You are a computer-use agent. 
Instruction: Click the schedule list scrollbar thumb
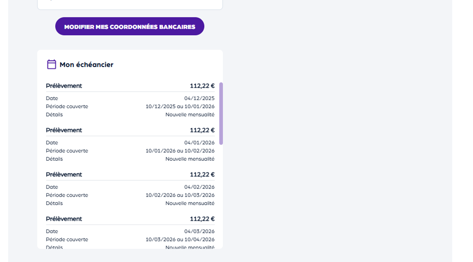tap(221, 113)
